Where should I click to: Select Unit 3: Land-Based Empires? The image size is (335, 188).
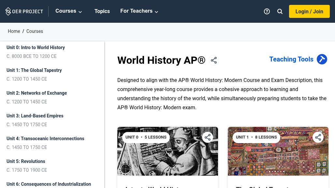point(35,116)
